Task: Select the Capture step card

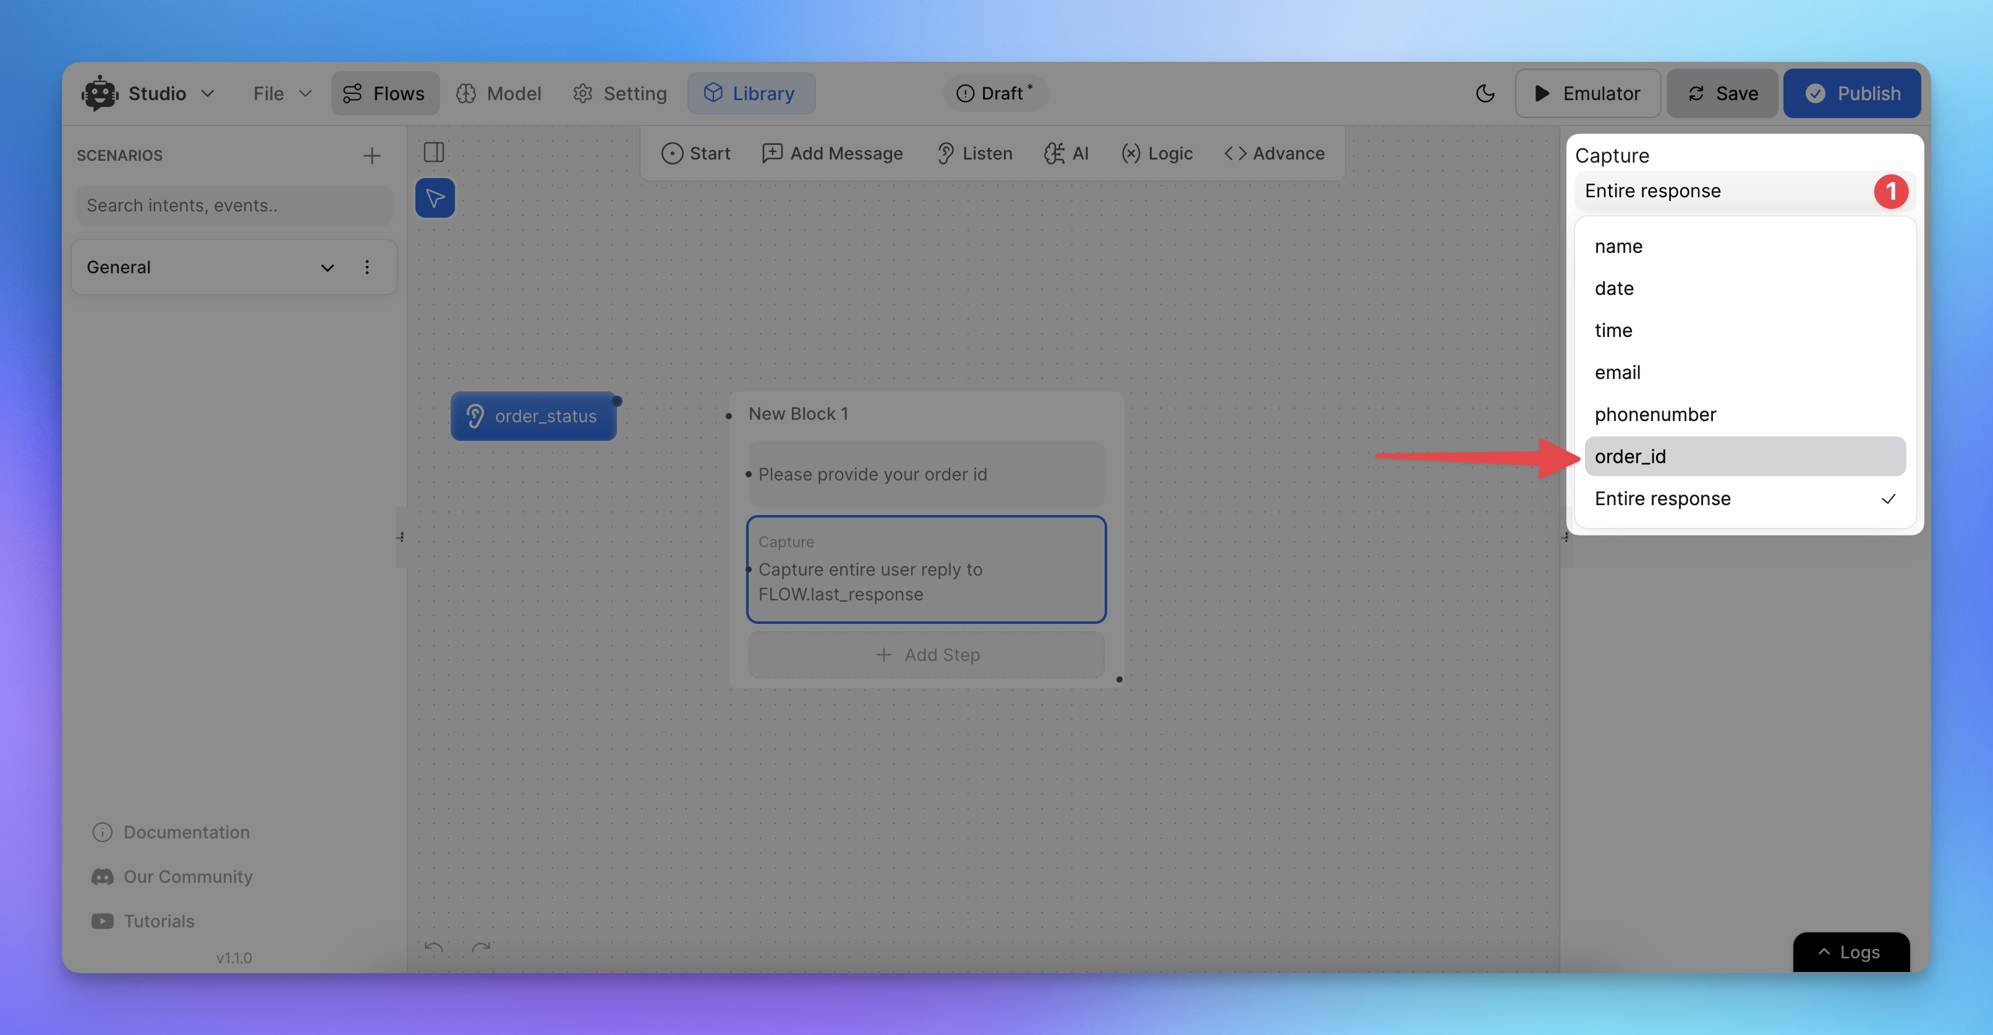Action: (x=926, y=569)
